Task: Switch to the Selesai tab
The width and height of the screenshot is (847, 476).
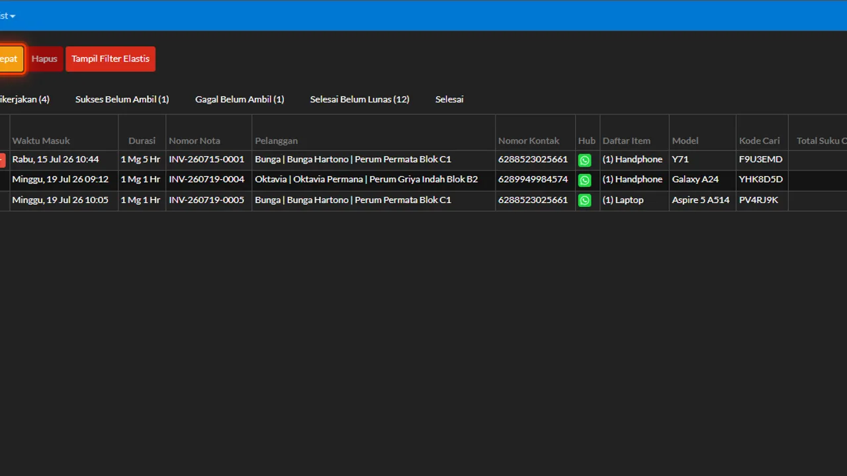Action: tap(449, 99)
